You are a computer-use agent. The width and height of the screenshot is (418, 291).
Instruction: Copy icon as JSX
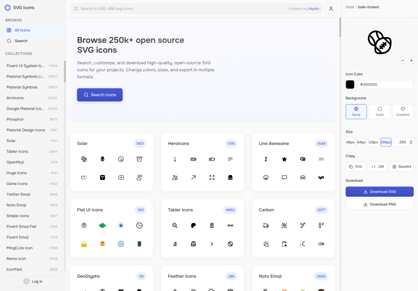tap(378, 166)
